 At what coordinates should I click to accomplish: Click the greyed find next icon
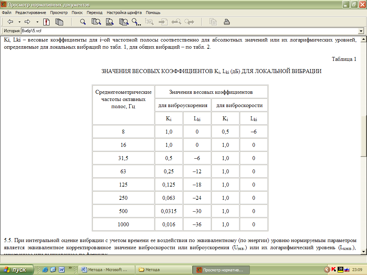tap(189, 22)
